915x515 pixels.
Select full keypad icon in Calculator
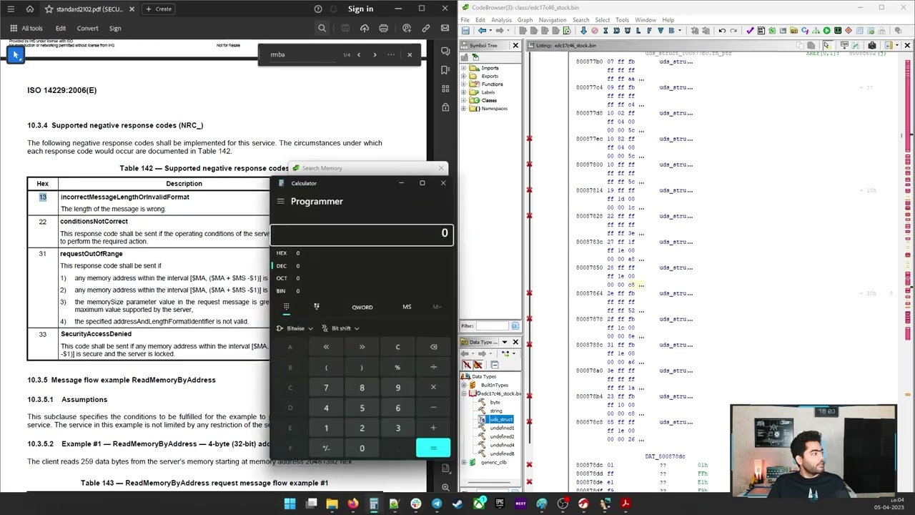click(x=286, y=307)
